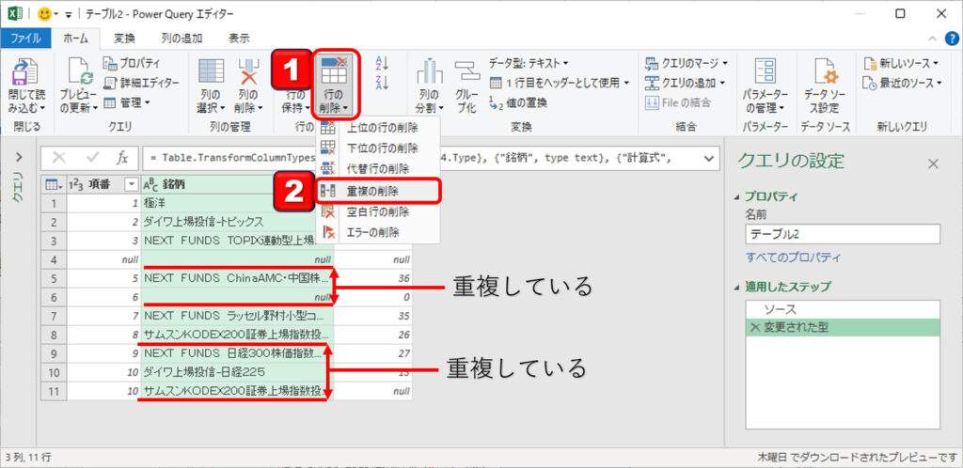Open Remove Columns (列の削除) dropdown
Screen dimensions: 963x468
248,86
